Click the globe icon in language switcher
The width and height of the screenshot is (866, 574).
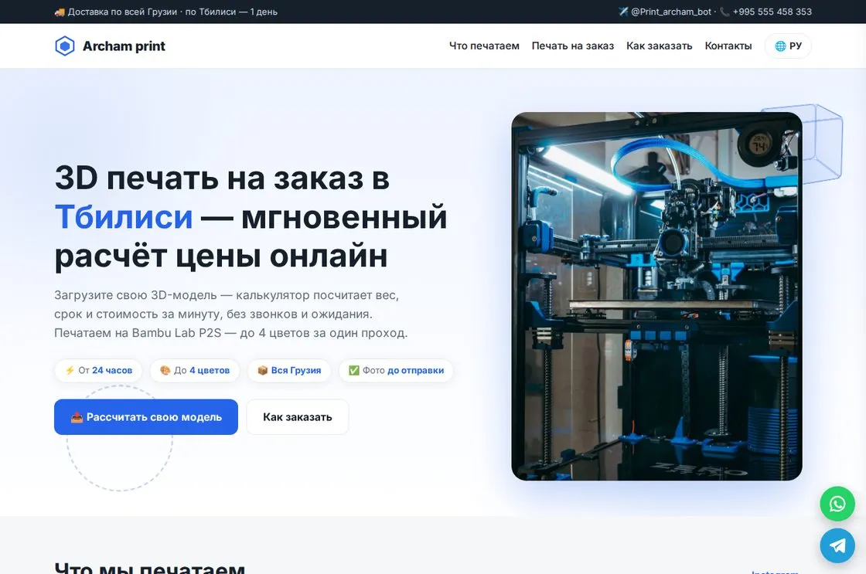[780, 46]
